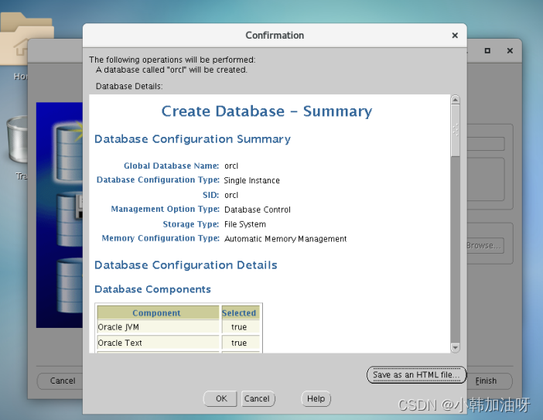
Task: Save the summary as an HTML file
Action: 416,375
